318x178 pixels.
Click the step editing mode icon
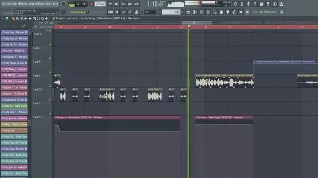click(x=123, y=12)
